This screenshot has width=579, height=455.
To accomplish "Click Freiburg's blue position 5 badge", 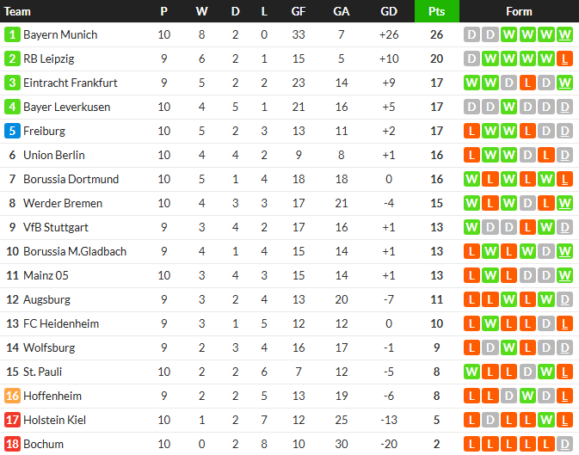I will (12, 132).
